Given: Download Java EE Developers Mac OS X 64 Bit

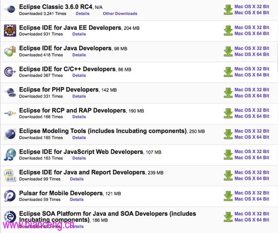Looking at the screenshot, I should 252,33.
